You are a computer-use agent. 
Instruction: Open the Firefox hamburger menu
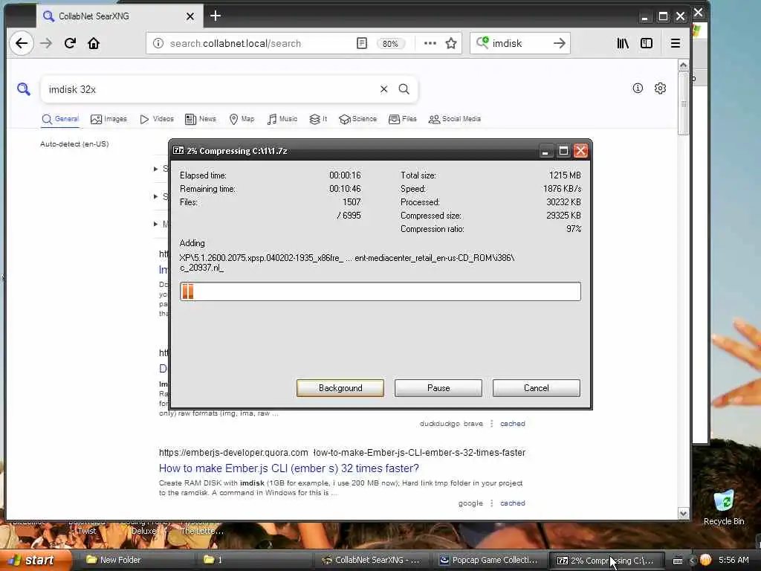(675, 43)
